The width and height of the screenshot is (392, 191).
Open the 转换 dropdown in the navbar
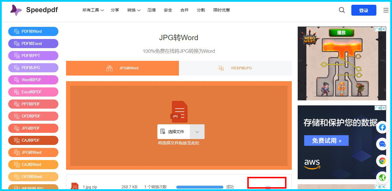tap(133, 10)
